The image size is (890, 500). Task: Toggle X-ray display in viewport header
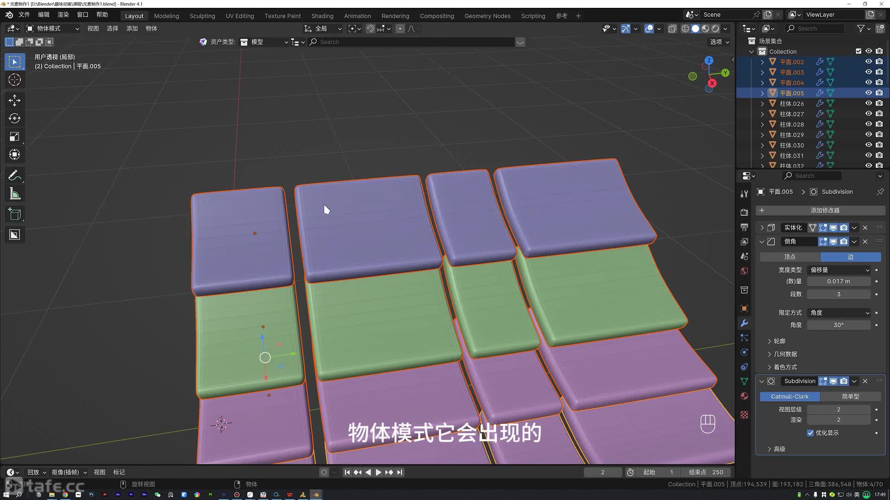(672, 29)
